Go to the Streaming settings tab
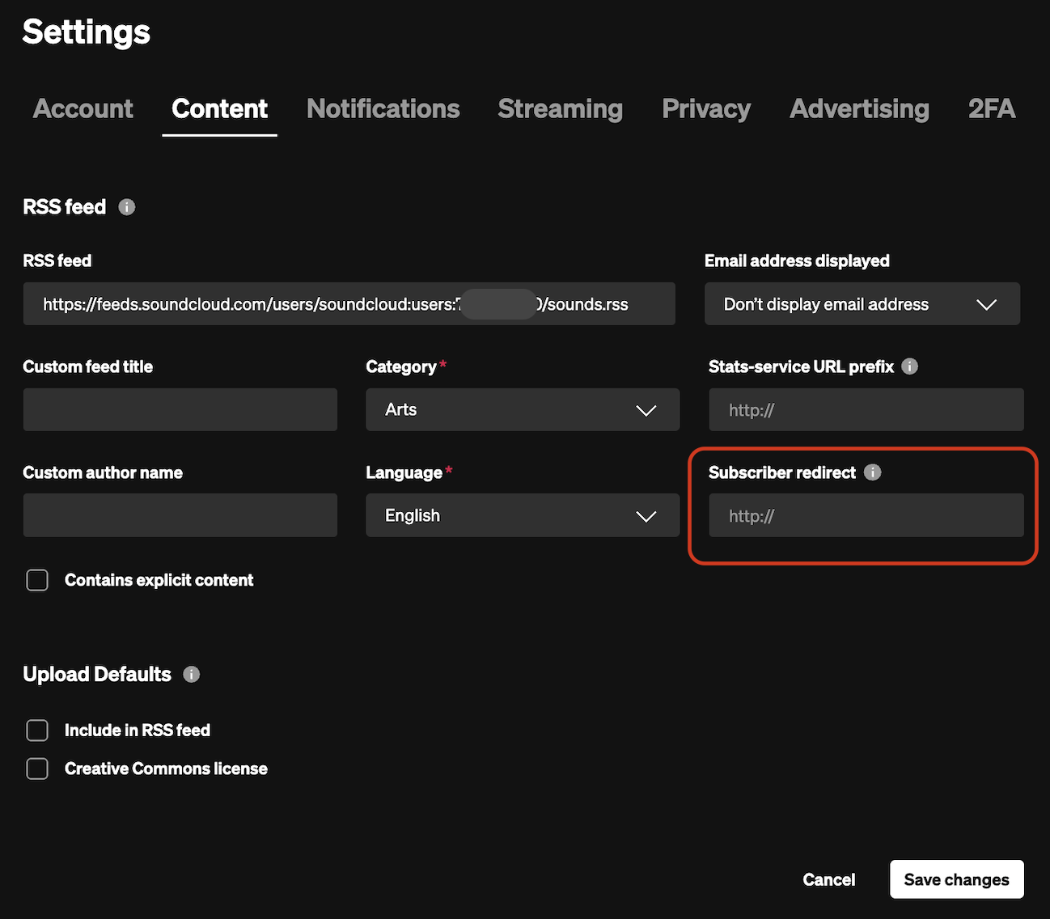 tap(560, 109)
